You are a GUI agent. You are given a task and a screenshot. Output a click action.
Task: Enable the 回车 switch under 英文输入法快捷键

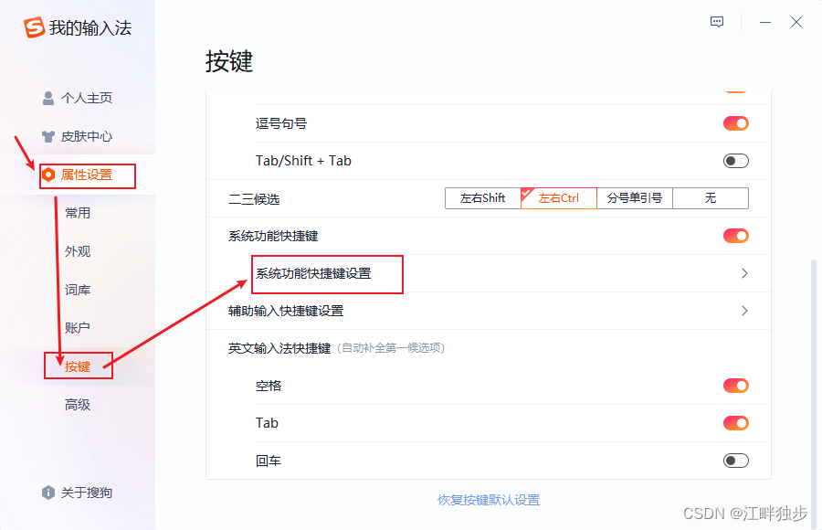point(736,460)
